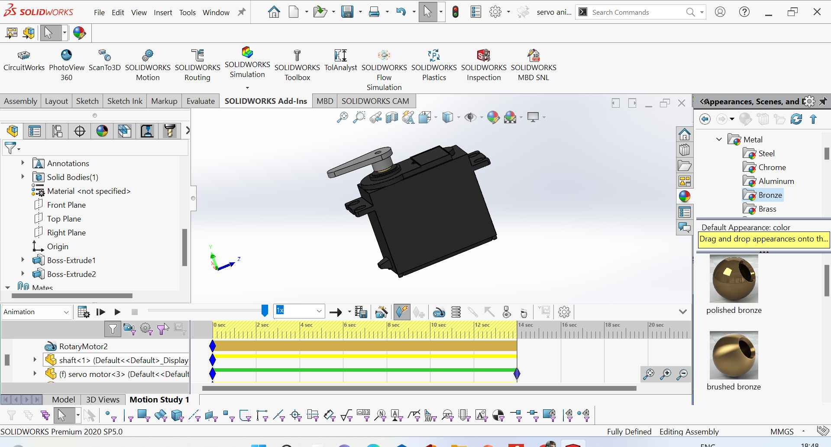Switch to the Evaluate tab
This screenshot has width=831, height=447.
point(200,101)
